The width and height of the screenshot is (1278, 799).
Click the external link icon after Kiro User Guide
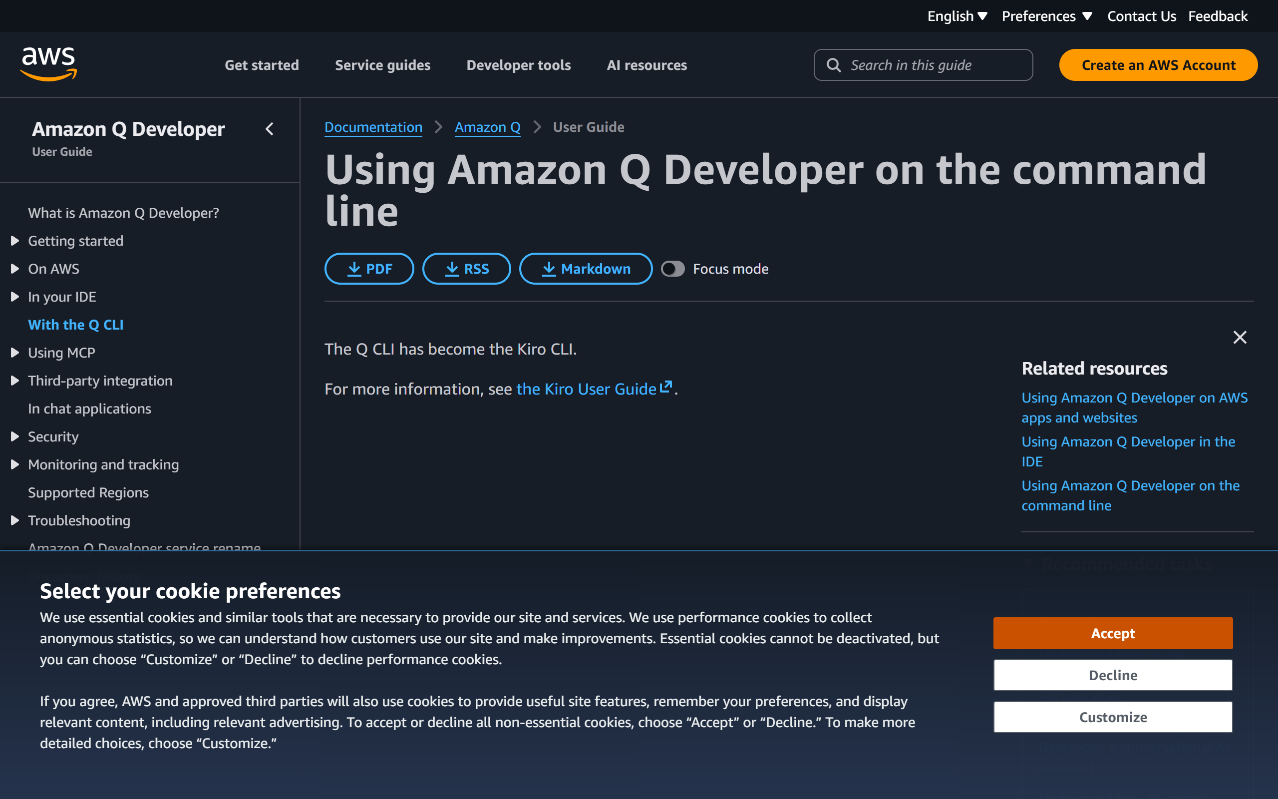(x=666, y=387)
